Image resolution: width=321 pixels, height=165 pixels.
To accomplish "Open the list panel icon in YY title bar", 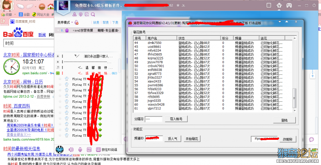I will (269, 5).
